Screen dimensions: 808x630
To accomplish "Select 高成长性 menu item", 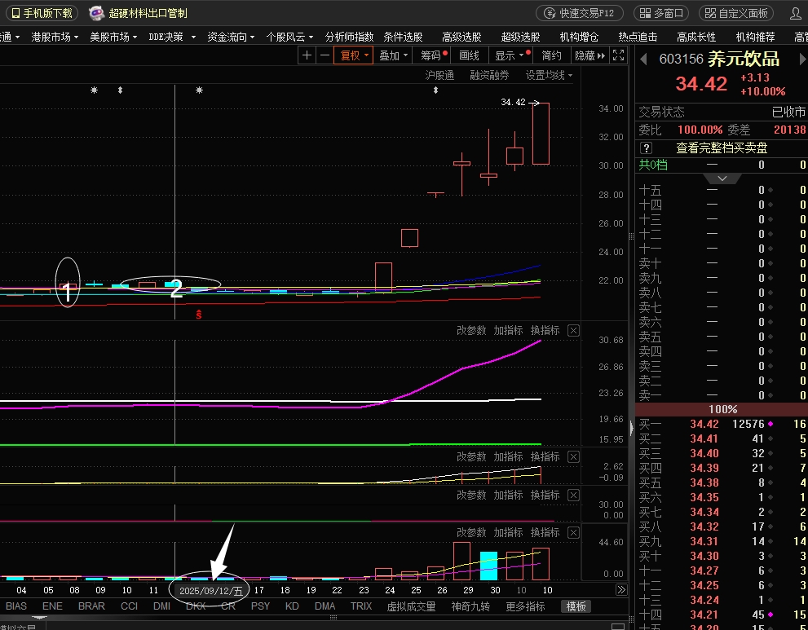I will tap(696, 37).
